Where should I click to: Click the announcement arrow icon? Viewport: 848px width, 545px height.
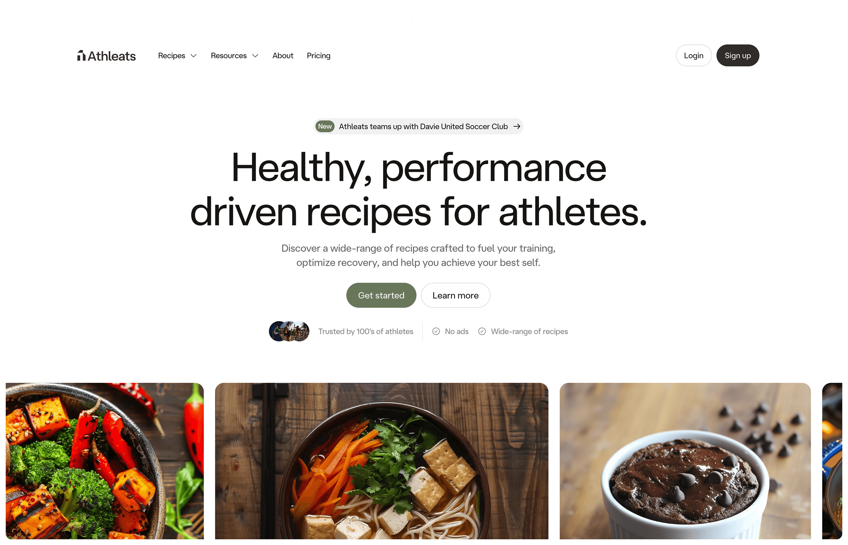pyautogui.click(x=517, y=126)
